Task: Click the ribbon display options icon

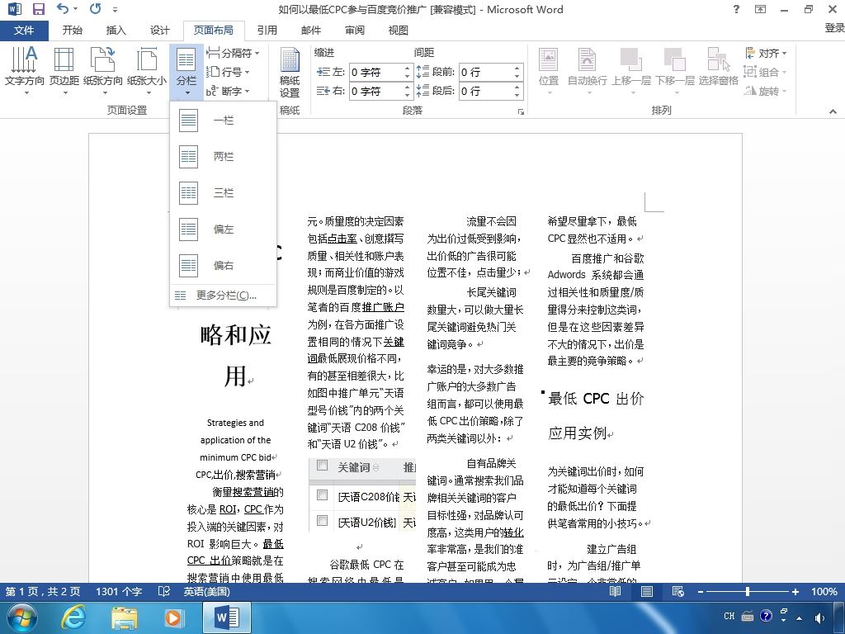Action: (760, 9)
